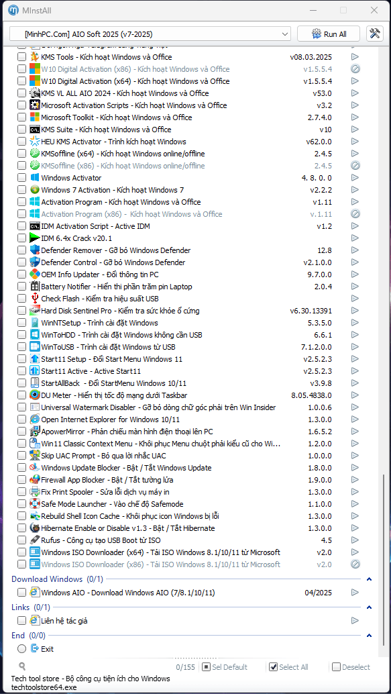Click play arrow for Windows AIO download
This screenshot has width=391, height=694.
coord(355,593)
